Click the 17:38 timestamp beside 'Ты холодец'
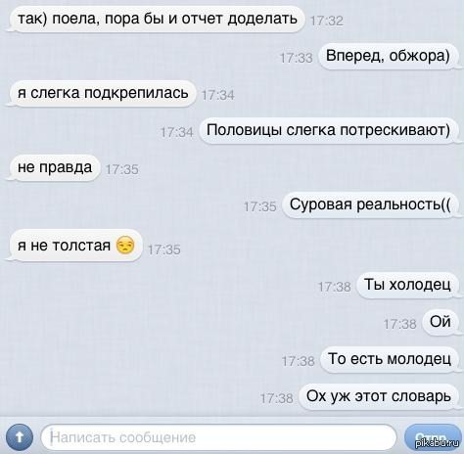This screenshot has width=464, height=454. click(335, 287)
